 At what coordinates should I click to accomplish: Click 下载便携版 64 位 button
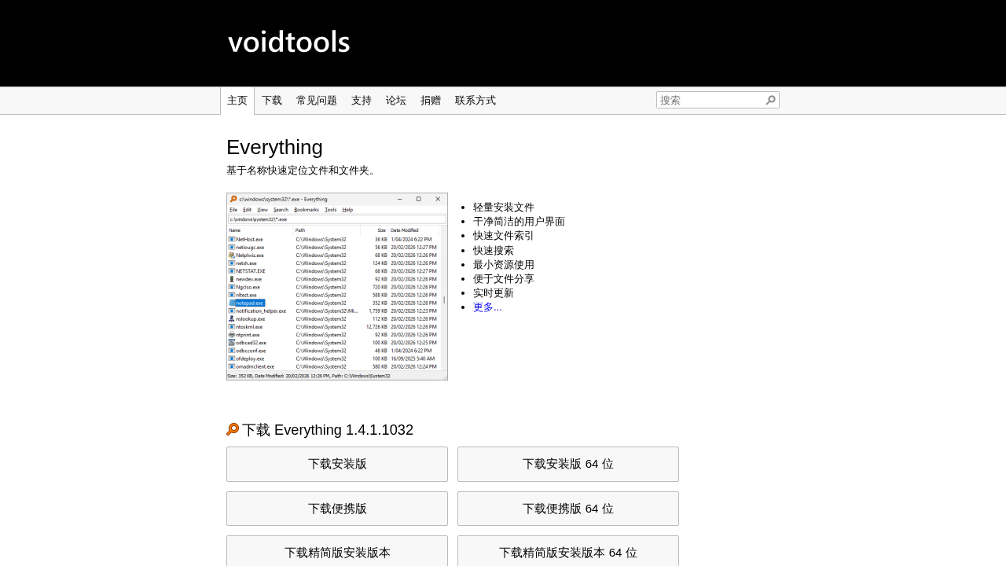pos(568,509)
